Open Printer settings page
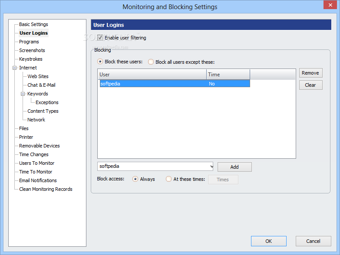The height and width of the screenshot is (255, 340). 26,137
